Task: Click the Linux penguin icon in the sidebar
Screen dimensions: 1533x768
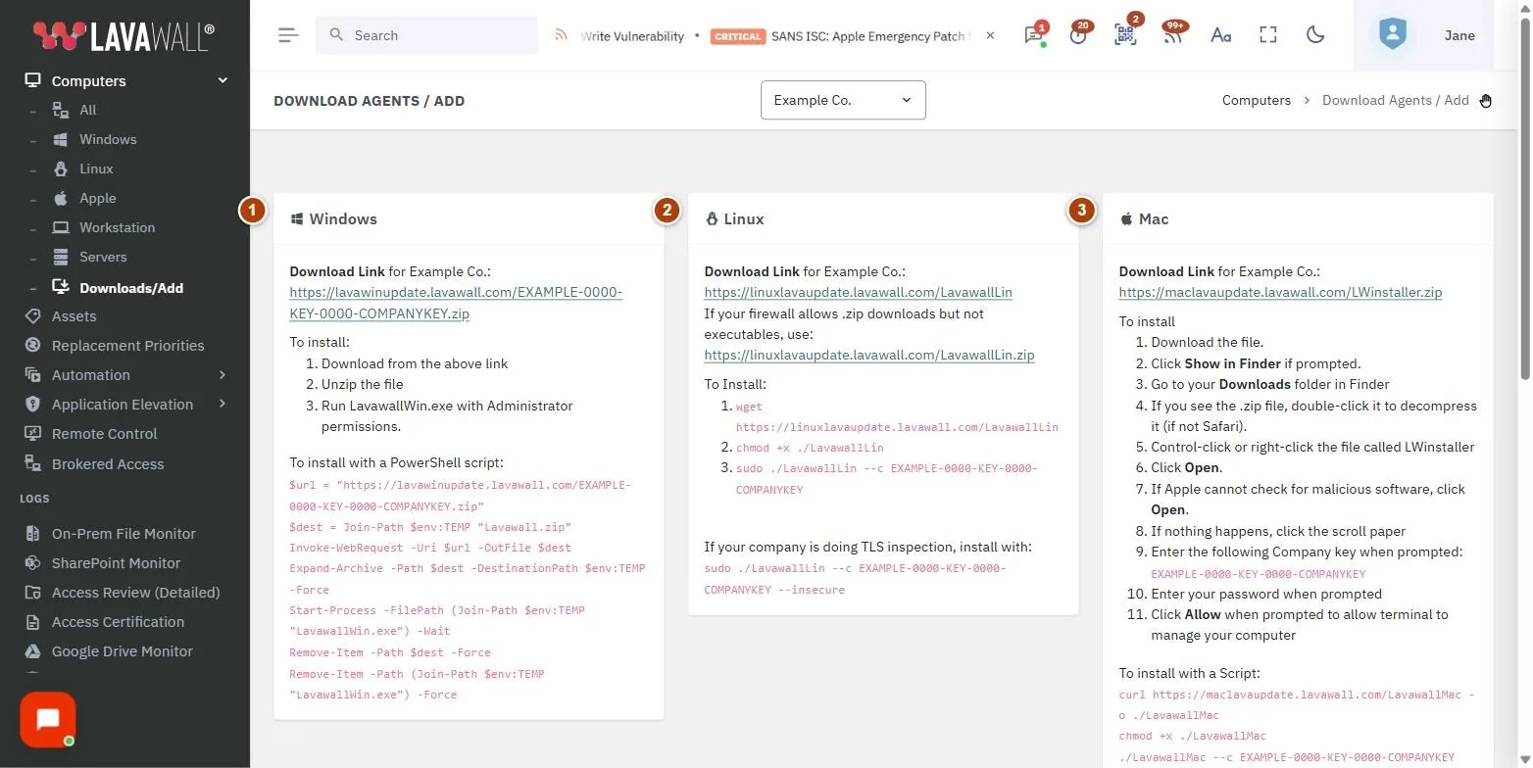Action: click(61, 168)
